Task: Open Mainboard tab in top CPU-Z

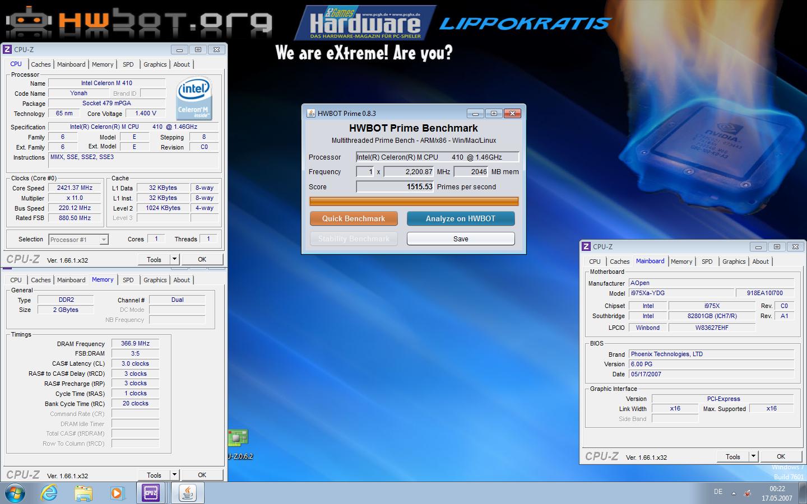Action: (71, 64)
